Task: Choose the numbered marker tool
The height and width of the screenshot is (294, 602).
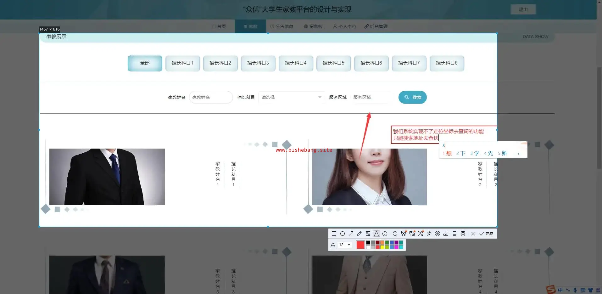Action: [x=385, y=234]
